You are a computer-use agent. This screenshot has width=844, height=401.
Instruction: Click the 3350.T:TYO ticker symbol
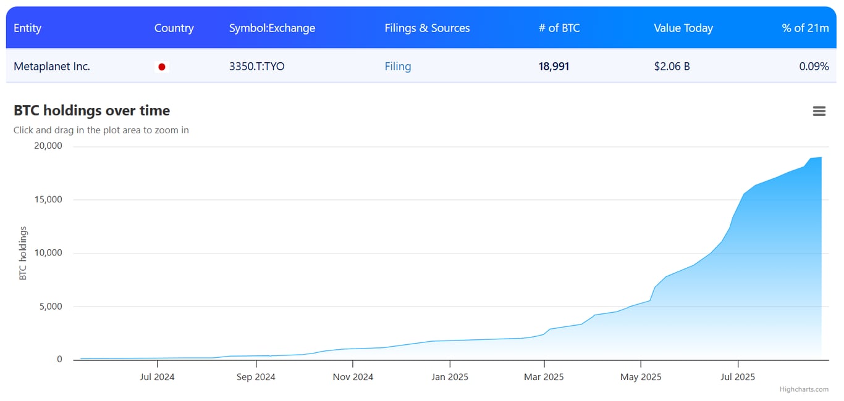(256, 66)
